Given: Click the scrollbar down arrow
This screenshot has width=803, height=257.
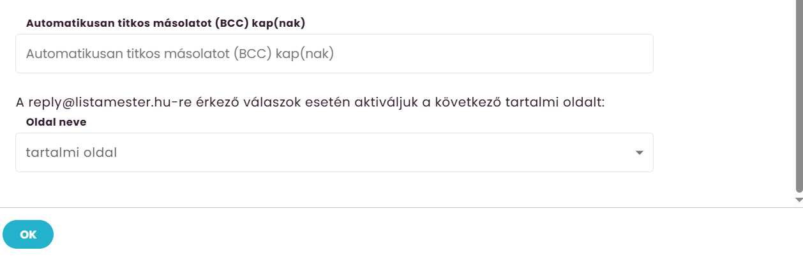Looking at the screenshot, I should point(799,200).
